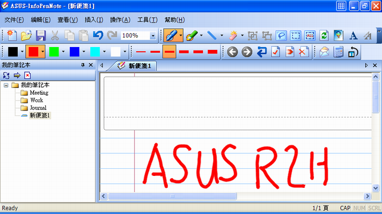
Task: Open the highlighter dropdown arrow
Action: tap(201, 36)
